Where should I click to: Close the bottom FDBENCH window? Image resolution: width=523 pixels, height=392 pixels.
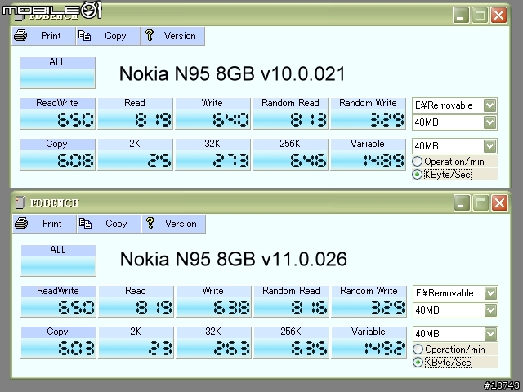499,203
